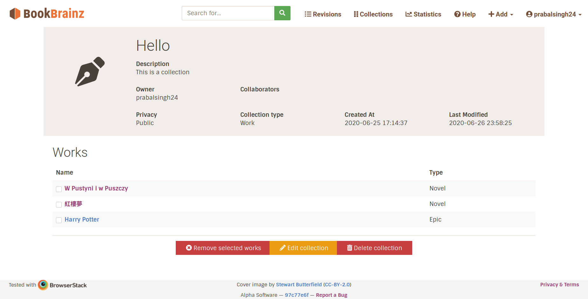Open Stewart Butterfield link

(x=299, y=284)
